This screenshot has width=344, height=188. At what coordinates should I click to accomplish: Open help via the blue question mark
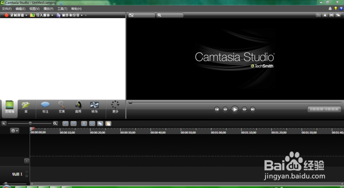point(341,9)
